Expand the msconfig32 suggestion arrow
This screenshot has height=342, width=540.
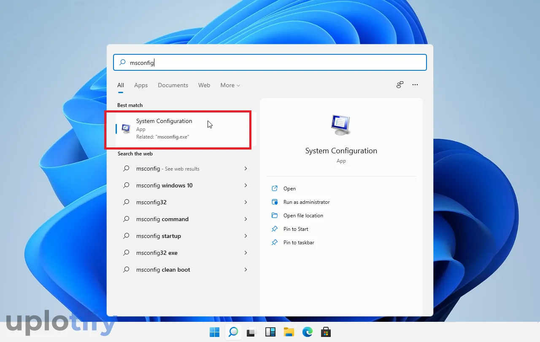tap(246, 202)
